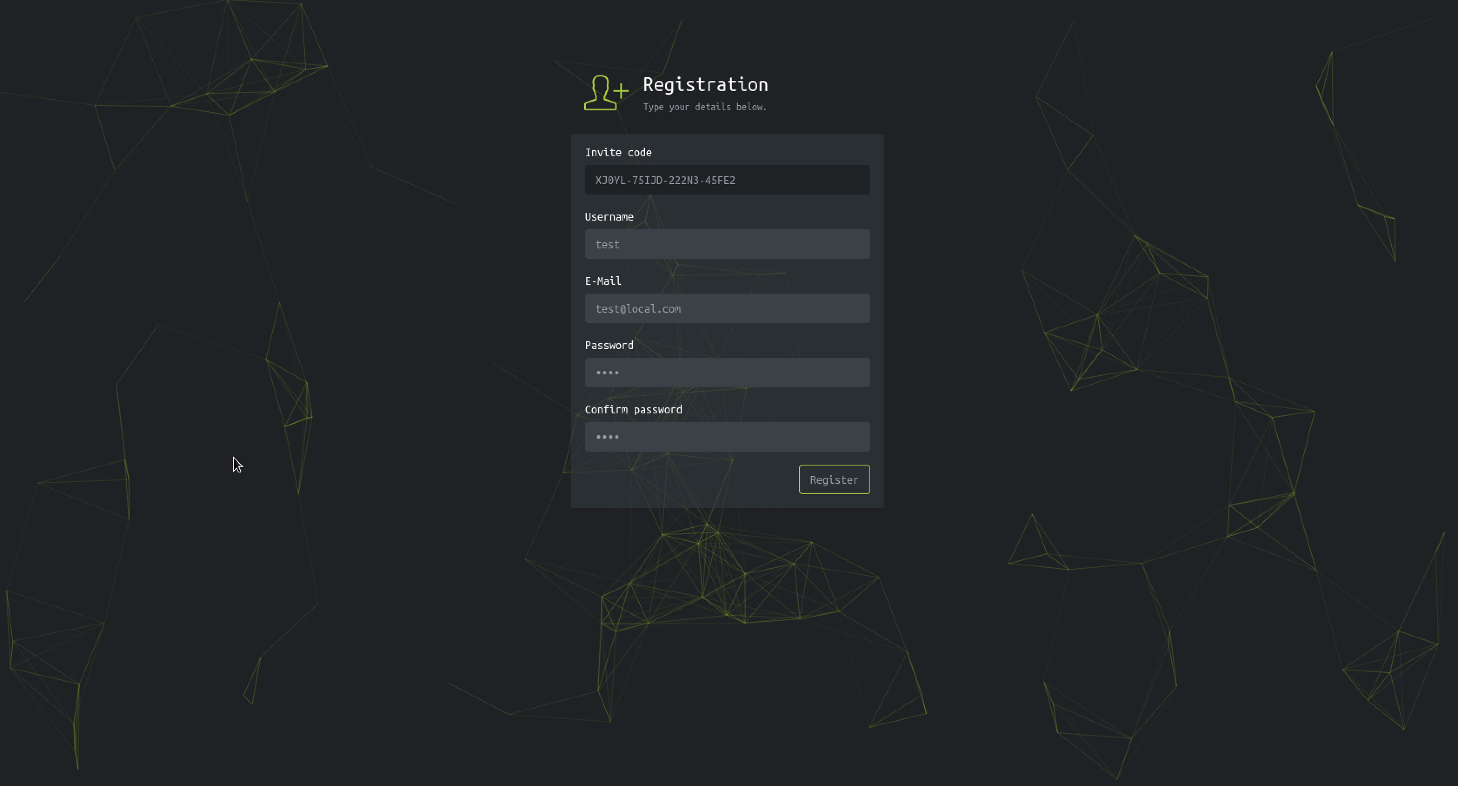Click the 'Type your details below.' subtitle

[x=705, y=107]
